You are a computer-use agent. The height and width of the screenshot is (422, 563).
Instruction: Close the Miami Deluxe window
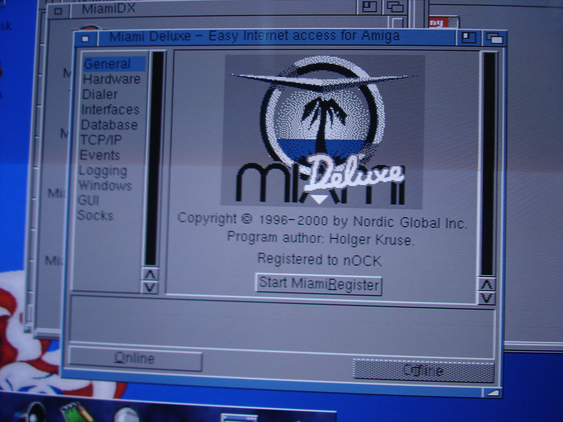coord(85,38)
